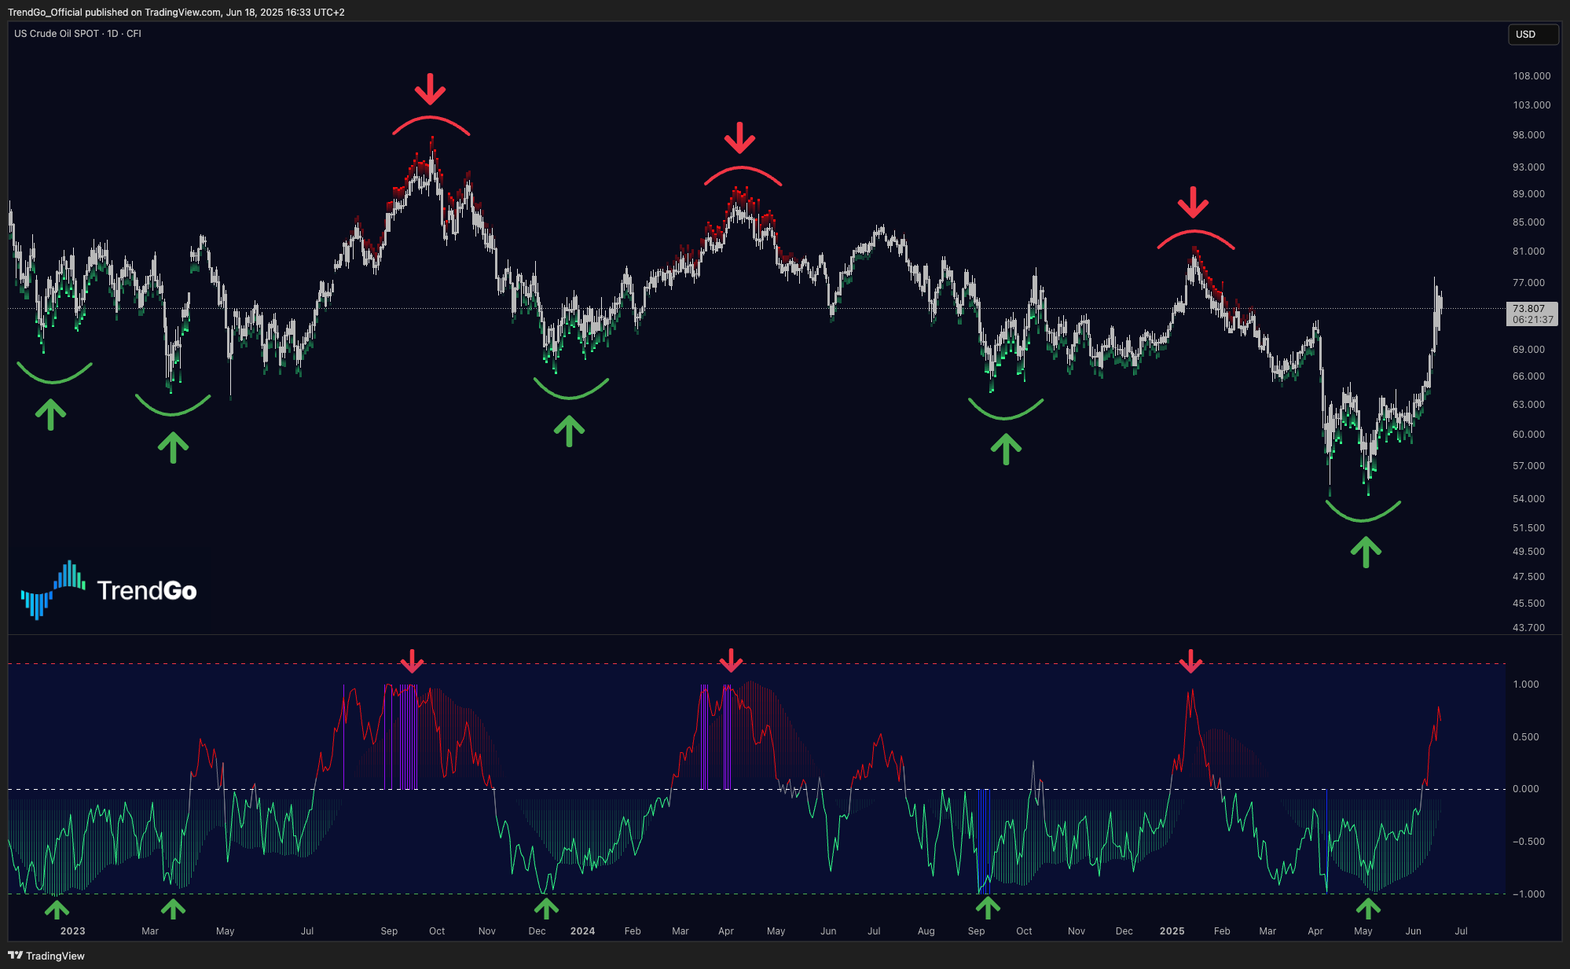Click the highest red down arrow above the 98.000 price peak

pos(430,89)
